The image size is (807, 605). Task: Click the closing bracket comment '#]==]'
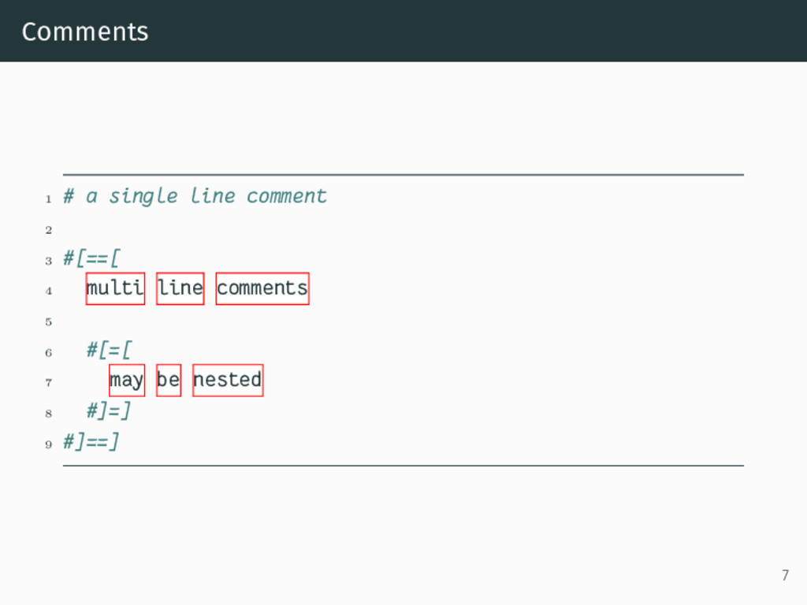point(91,442)
